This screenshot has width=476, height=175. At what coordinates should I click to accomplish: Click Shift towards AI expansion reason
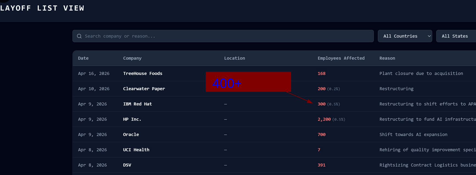413,135
